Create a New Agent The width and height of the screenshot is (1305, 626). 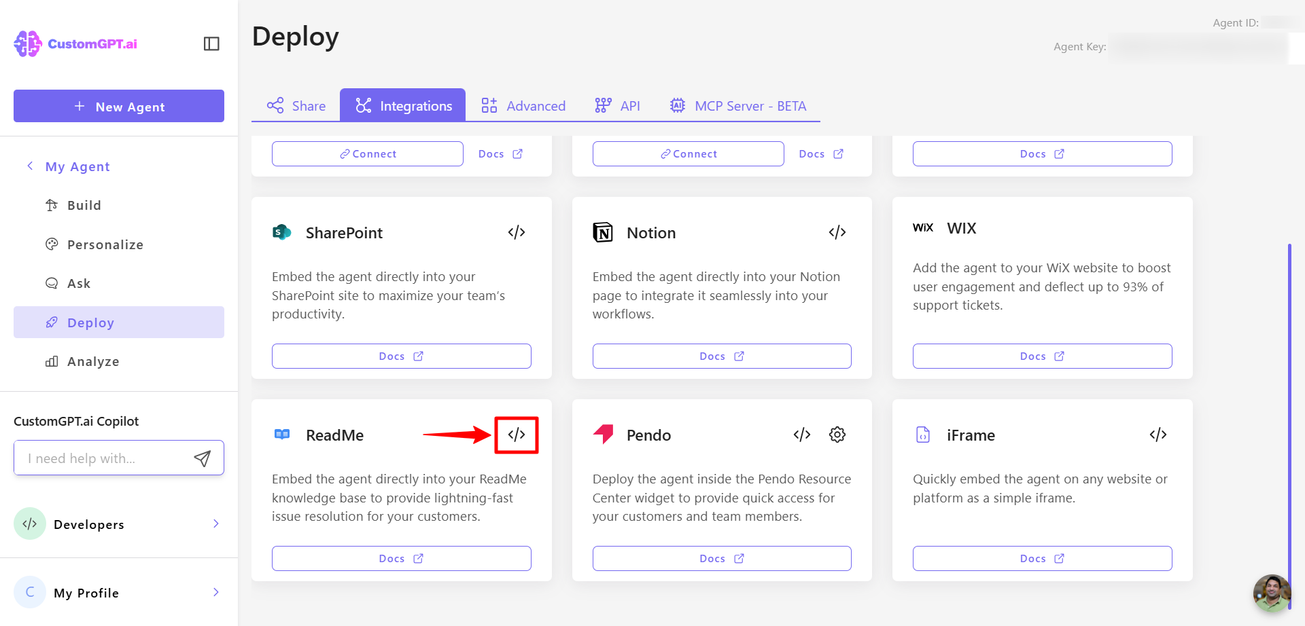click(x=119, y=106)
